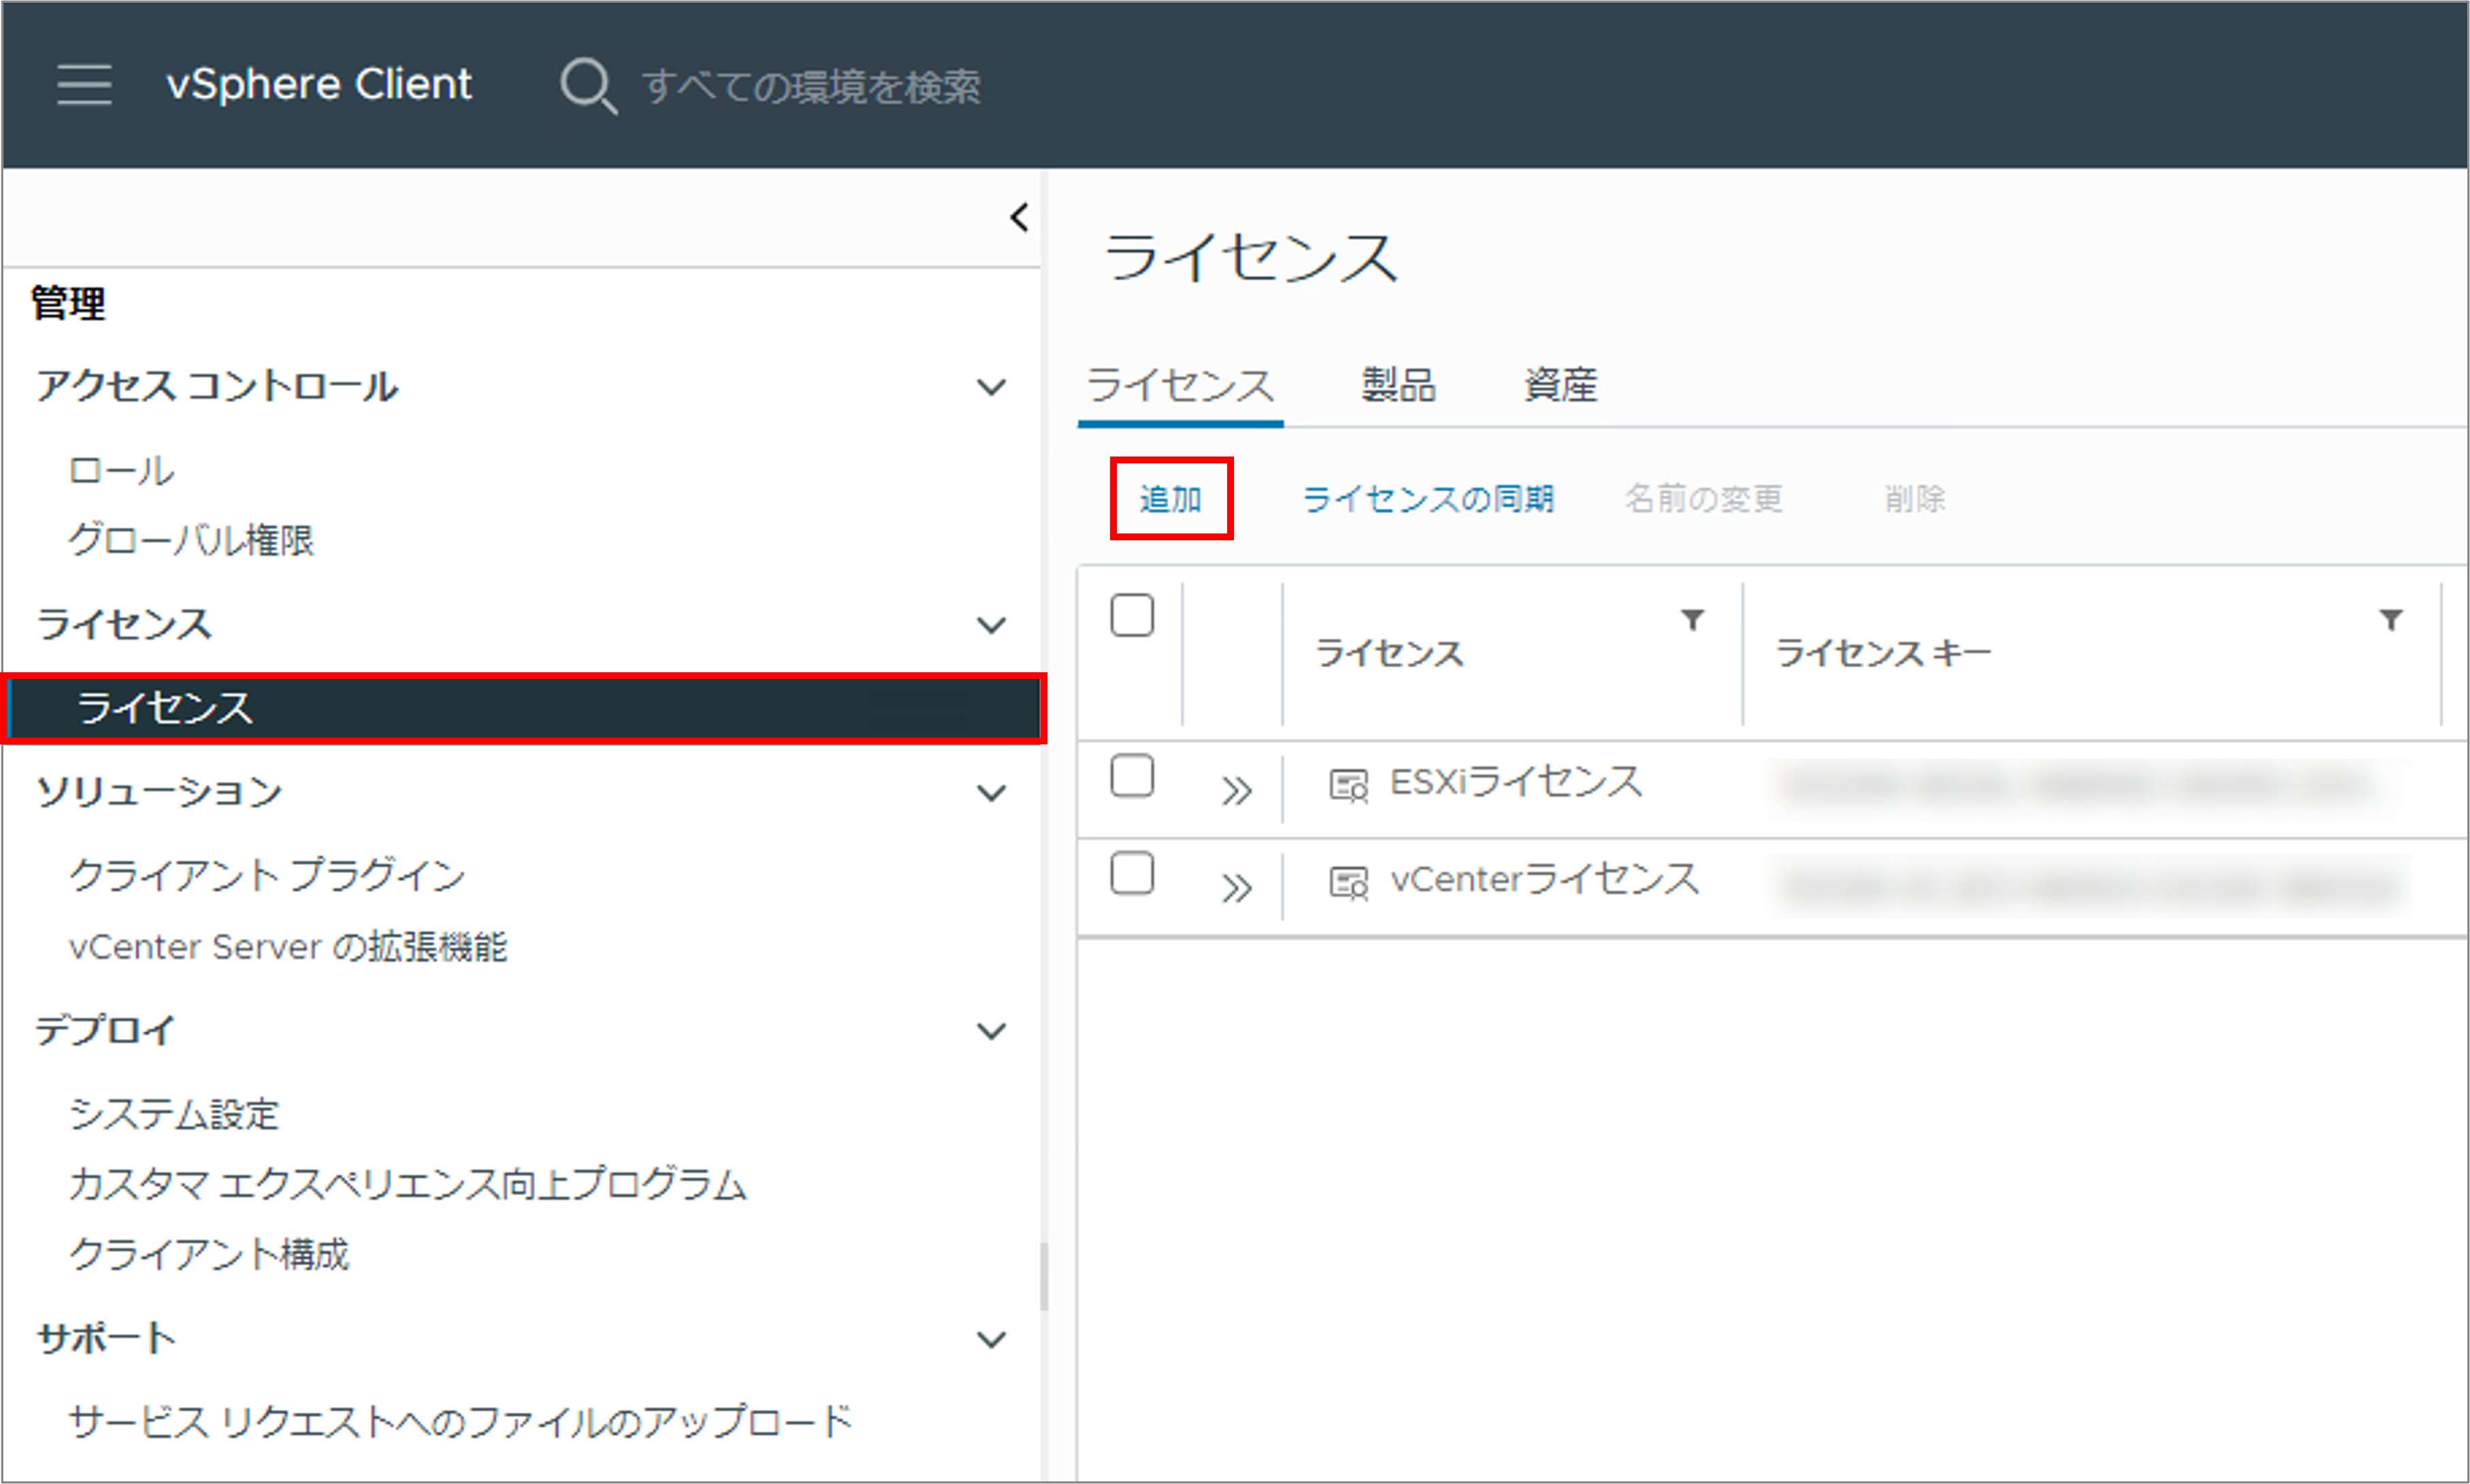Click the 追加 button
The image size is (2470, 1484).
[x=1171, y=498]
